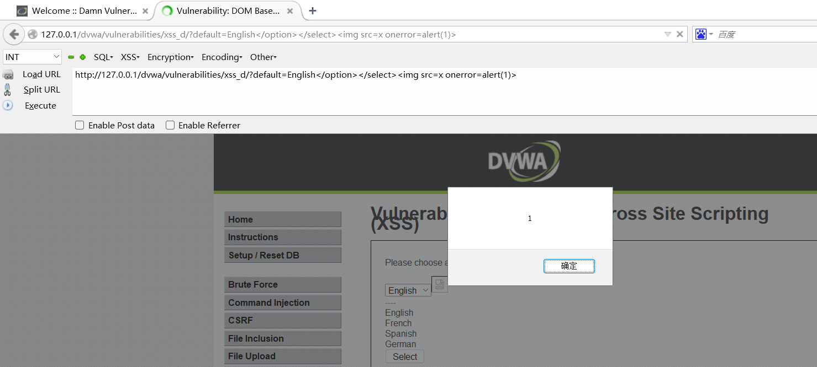
Task: Open Setup / Reset DB page
Action: (x=283, y=255)
